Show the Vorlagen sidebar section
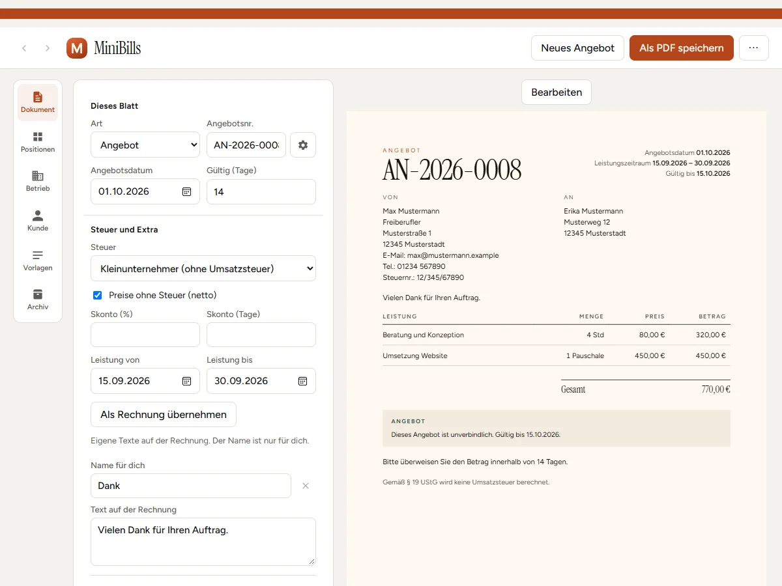Image resolution: width=782 pixels, height=586 pixels. click(x=38, y=260)
